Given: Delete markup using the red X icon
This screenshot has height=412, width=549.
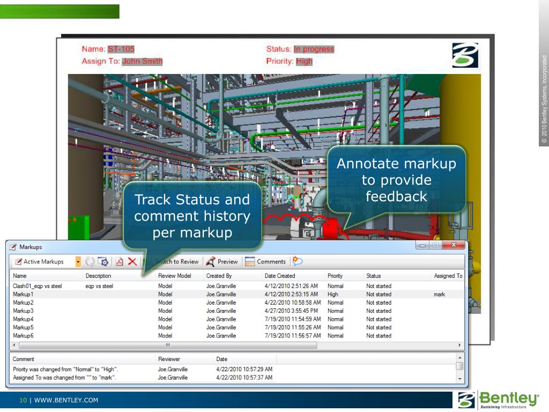Looking at the screenshot, I should click(132, 261).
